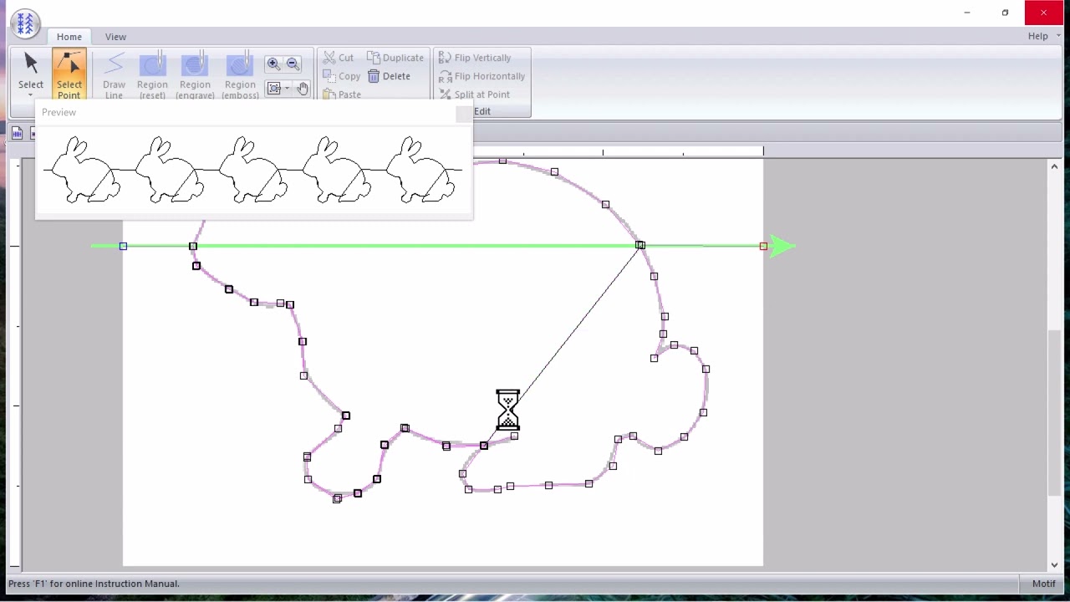Choose the Draw Line tool
The height and width of the screenshot is (602, 1070).
[x=114, y=75]
